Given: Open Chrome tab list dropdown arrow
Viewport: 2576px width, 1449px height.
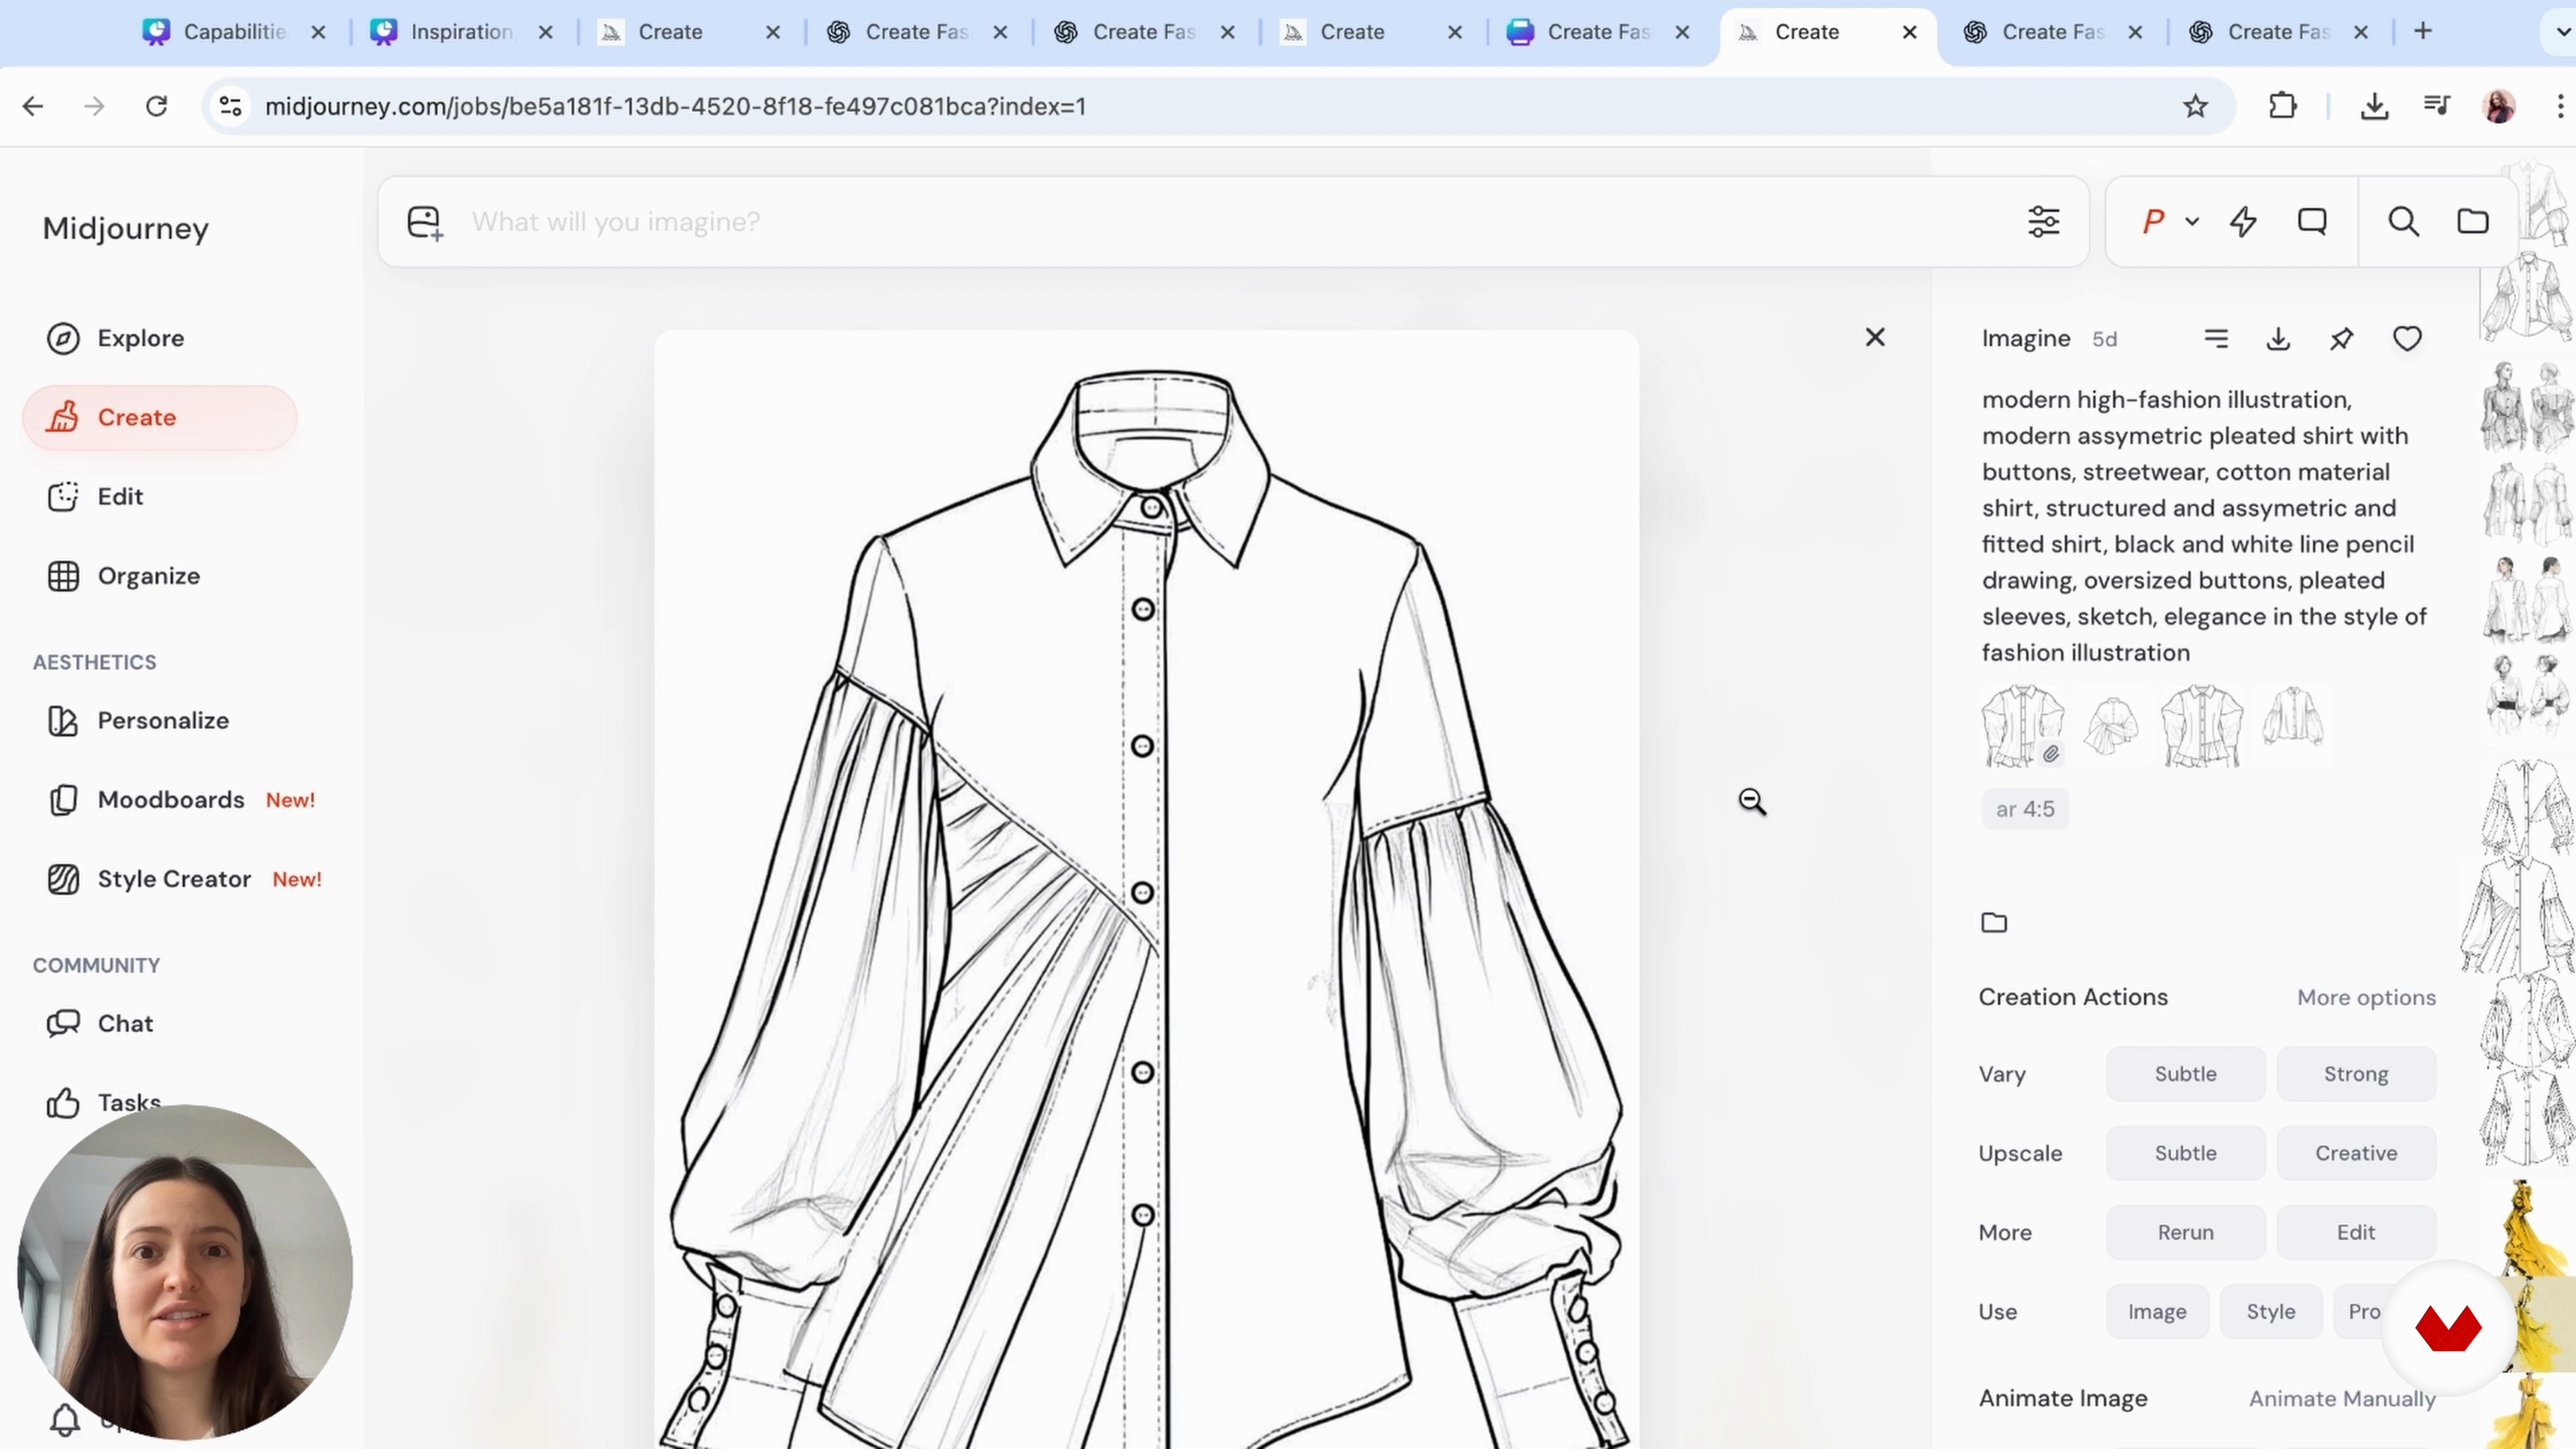Looking at the screenshot, I should coord(2562,31).
